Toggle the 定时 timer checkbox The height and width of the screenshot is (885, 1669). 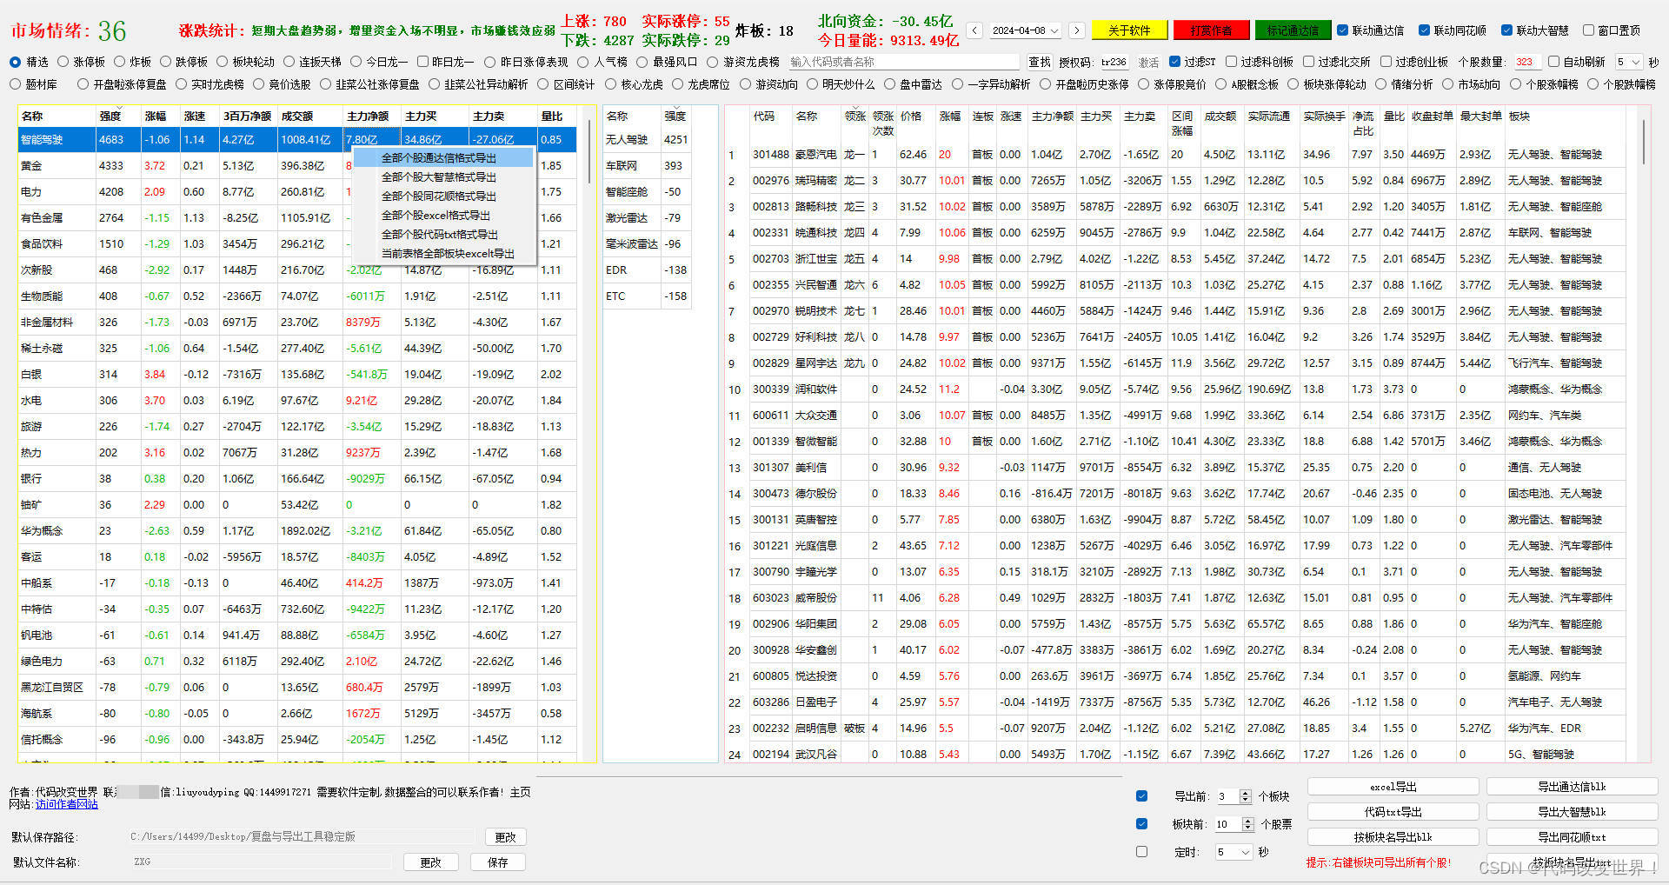(x=1141, y=852)
